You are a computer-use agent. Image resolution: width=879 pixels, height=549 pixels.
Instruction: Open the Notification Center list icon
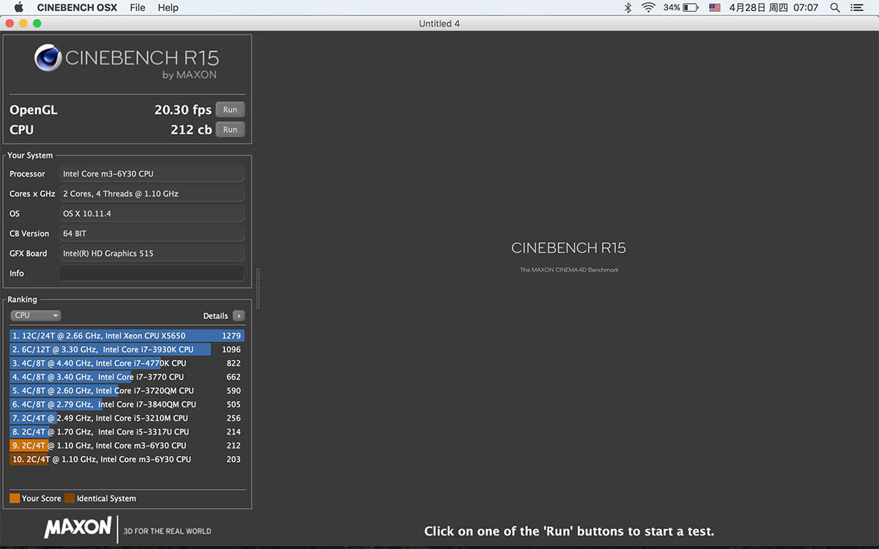click(856, 7)
